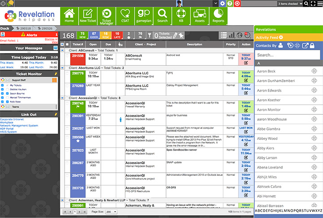Open docked ticket tab 290526

click(45, 28)
